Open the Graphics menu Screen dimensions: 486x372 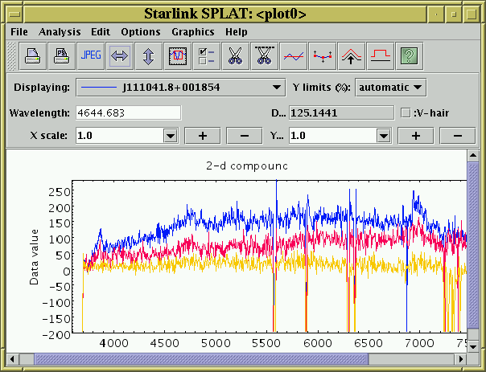[192, 32]
